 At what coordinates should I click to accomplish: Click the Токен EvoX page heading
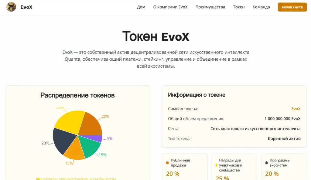156,36
